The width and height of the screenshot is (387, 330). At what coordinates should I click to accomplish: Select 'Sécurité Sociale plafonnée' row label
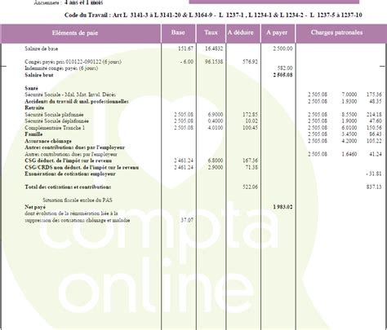(x=54, y=115)
